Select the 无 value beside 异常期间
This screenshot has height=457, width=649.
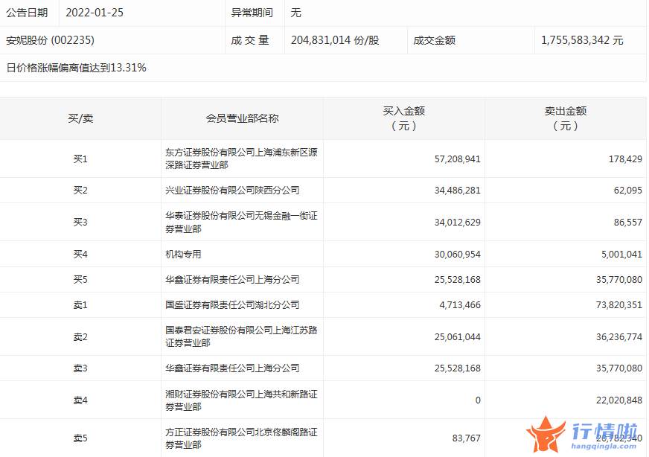(295, 13)
